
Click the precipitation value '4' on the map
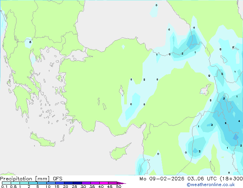tap(239, 121)
